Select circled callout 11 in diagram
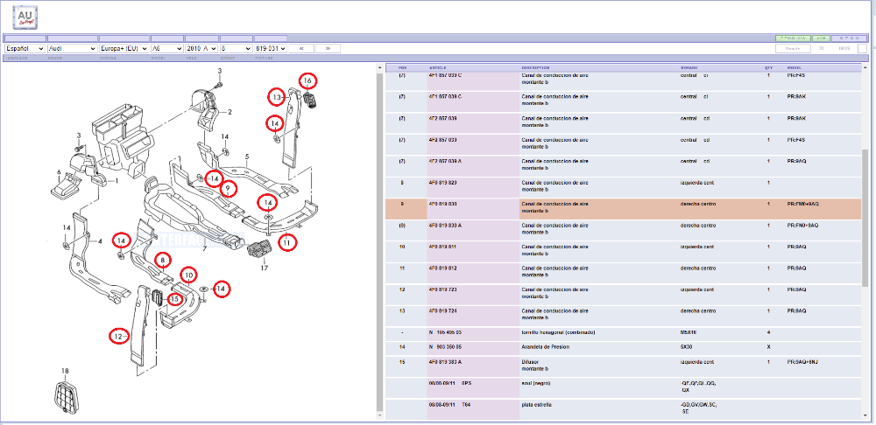Image resolution: width=876 pixels, height=425 pixels. click(286, 242)
